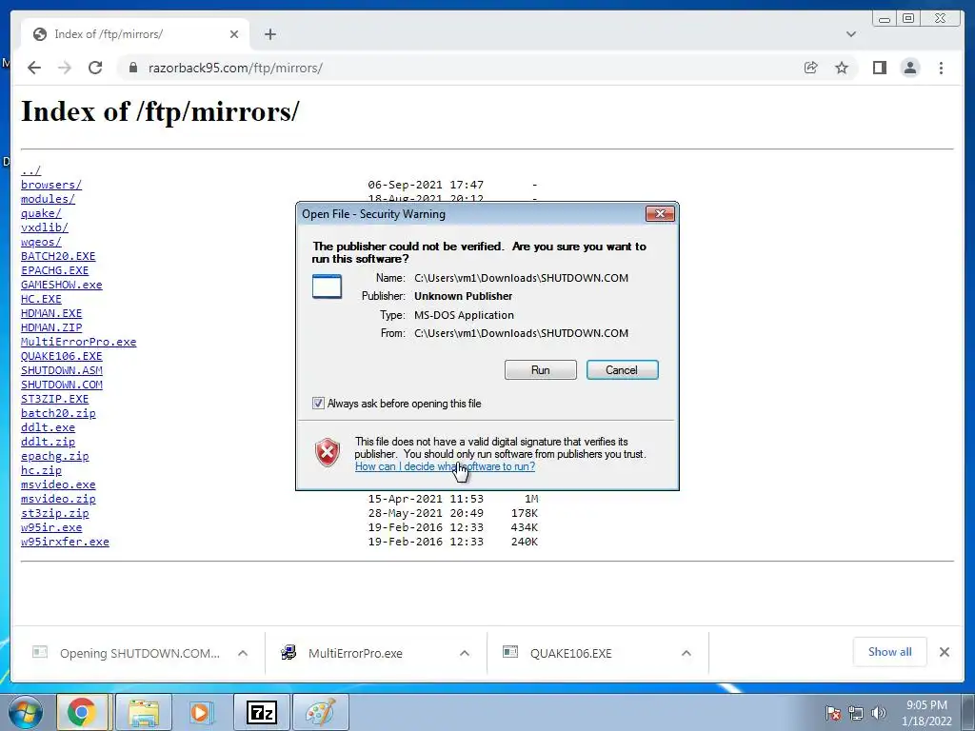Open the vxdlib/ folder link
Image resolution: width=975 pixels, height=731 pixels.
44,227
